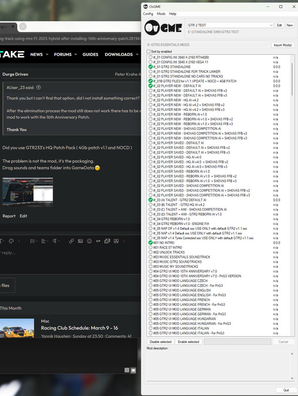Click the square view icon in the image viewer

pos(134,370)
